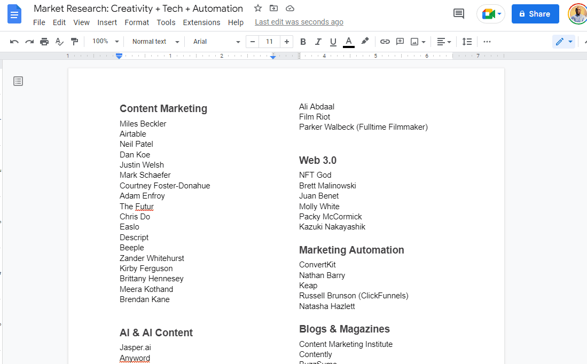Click the document title to rename
The image size is (587, 364).
(x=138, y=9)
